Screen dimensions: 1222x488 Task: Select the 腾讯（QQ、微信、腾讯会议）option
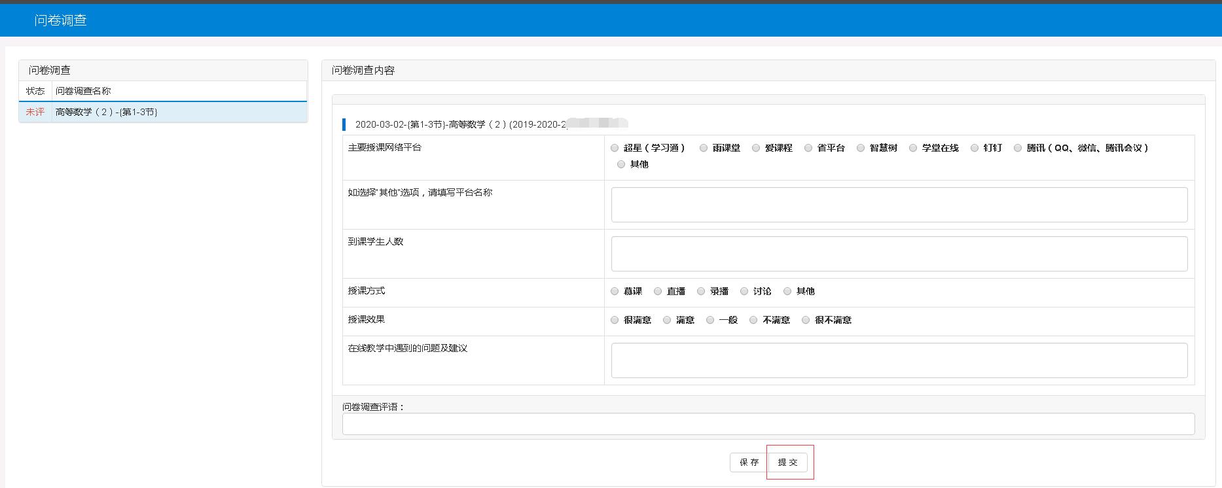tap(1018, 148)
